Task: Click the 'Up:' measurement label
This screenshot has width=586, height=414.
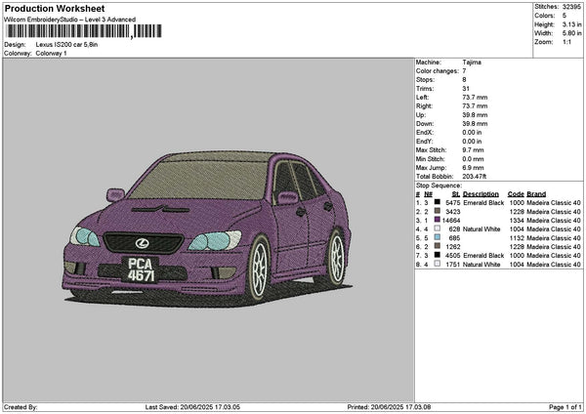Action: coord(420,115)
